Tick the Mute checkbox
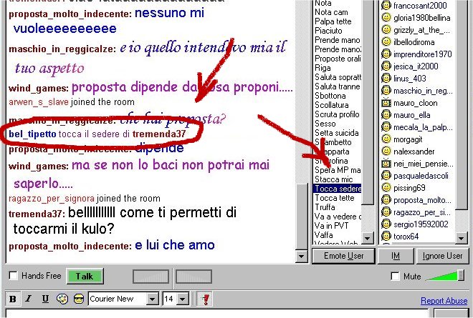473x318 pixels. 395,276
